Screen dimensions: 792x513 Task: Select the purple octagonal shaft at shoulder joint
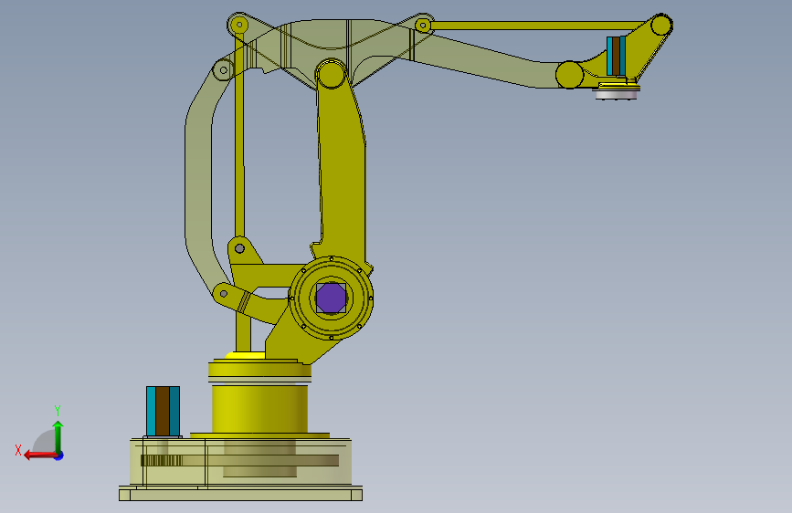tap(331, 298)
